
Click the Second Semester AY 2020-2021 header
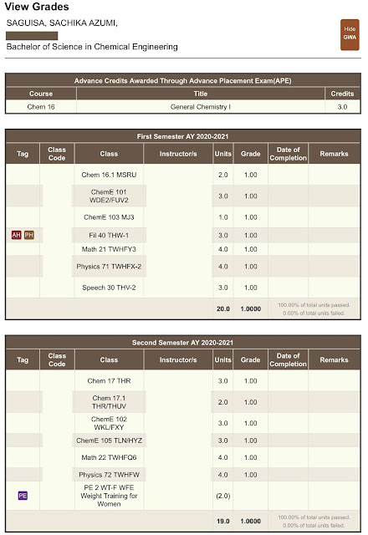tap(183, 343)
